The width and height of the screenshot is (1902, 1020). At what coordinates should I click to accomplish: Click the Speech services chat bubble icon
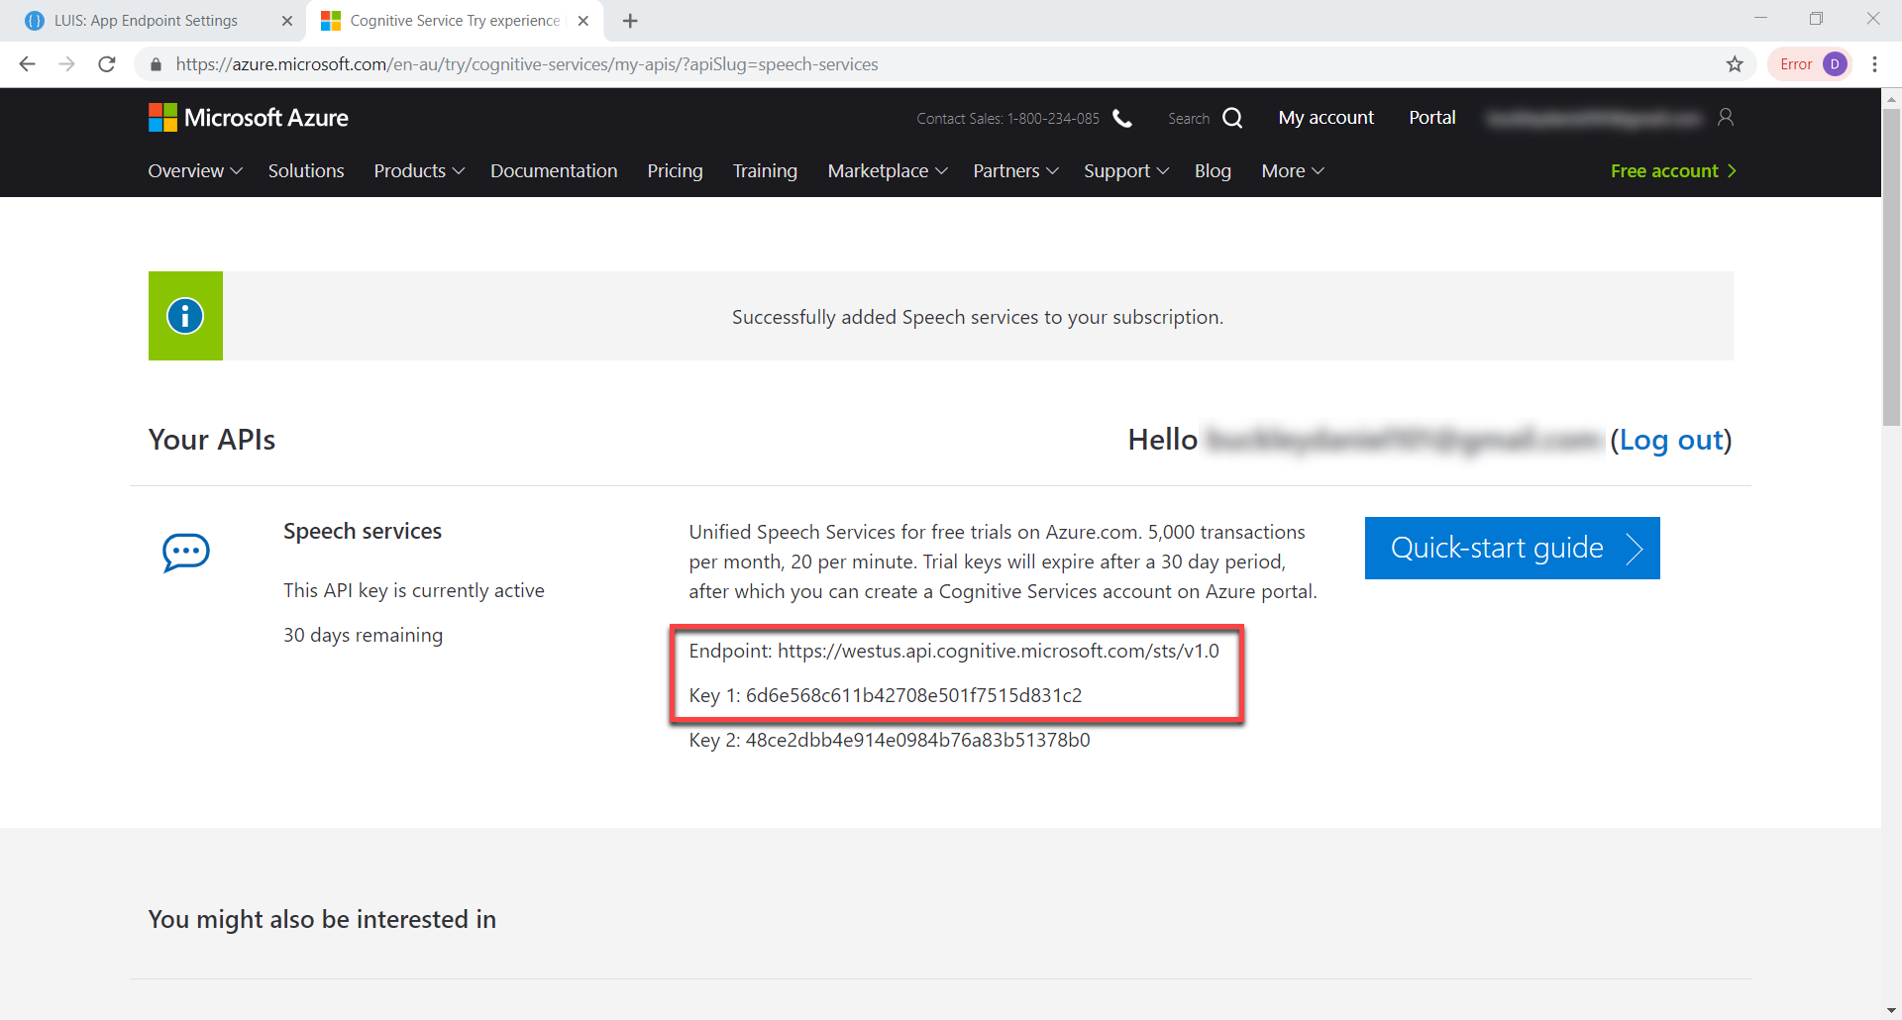tap(185, 552)
